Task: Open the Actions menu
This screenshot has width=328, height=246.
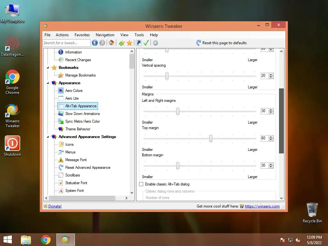Action: click(x=62, y=35)
